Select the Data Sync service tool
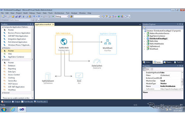185x121 pixels. tap(12, 72)
